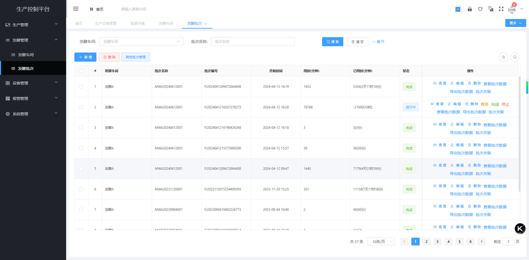Image resolution: width=529 pixels, height=260 pixels.
Task: Switch to the 生产设备管理 tab
Action: point(106,24)
